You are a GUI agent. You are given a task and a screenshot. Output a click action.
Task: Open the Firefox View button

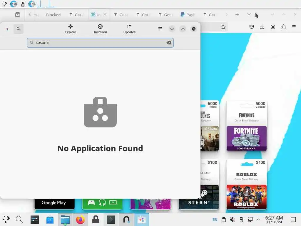tap(18, 15)
